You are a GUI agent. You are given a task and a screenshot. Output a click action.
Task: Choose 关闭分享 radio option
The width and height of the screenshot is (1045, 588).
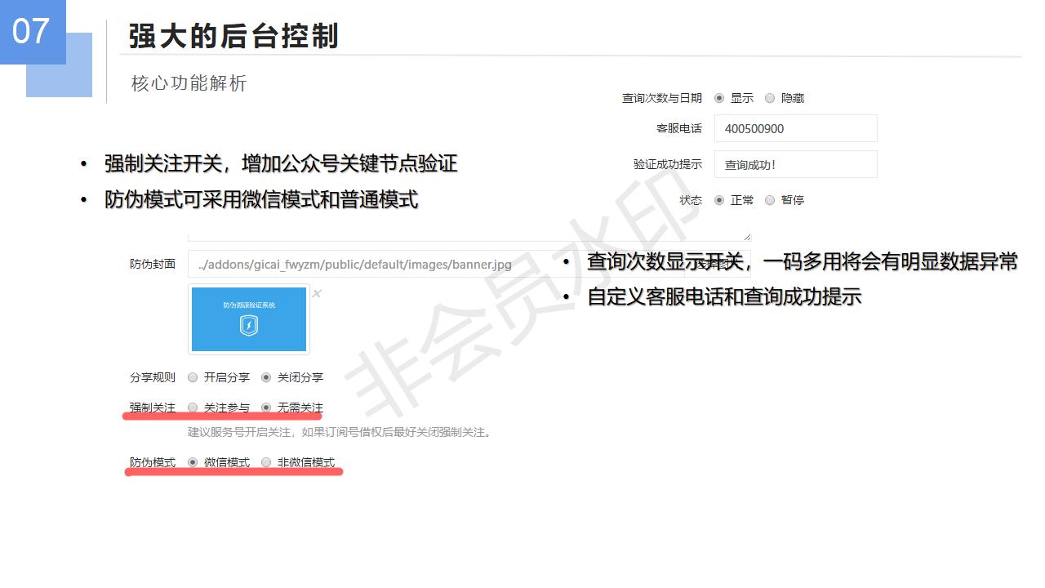click(266, 377)
